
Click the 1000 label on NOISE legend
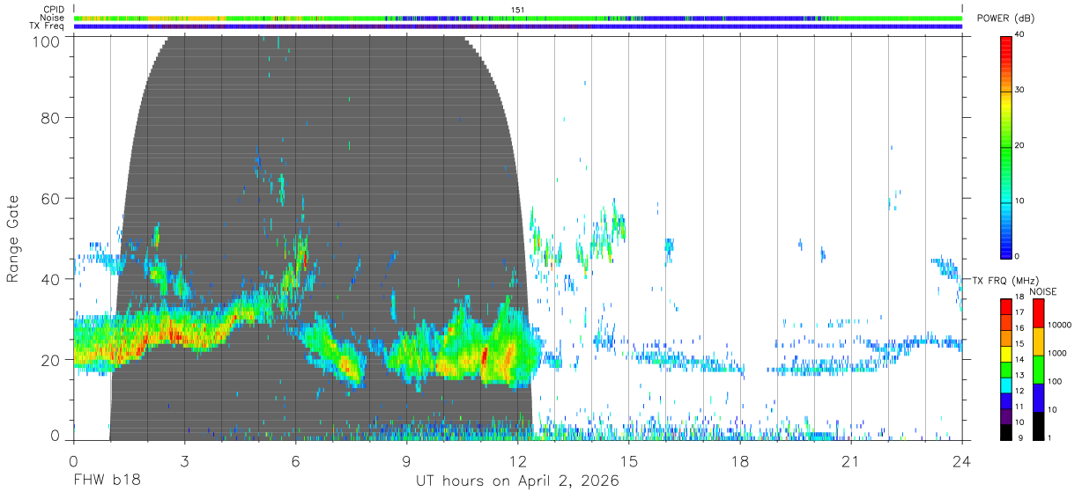pyautogui.click(x=1057, y=354)
